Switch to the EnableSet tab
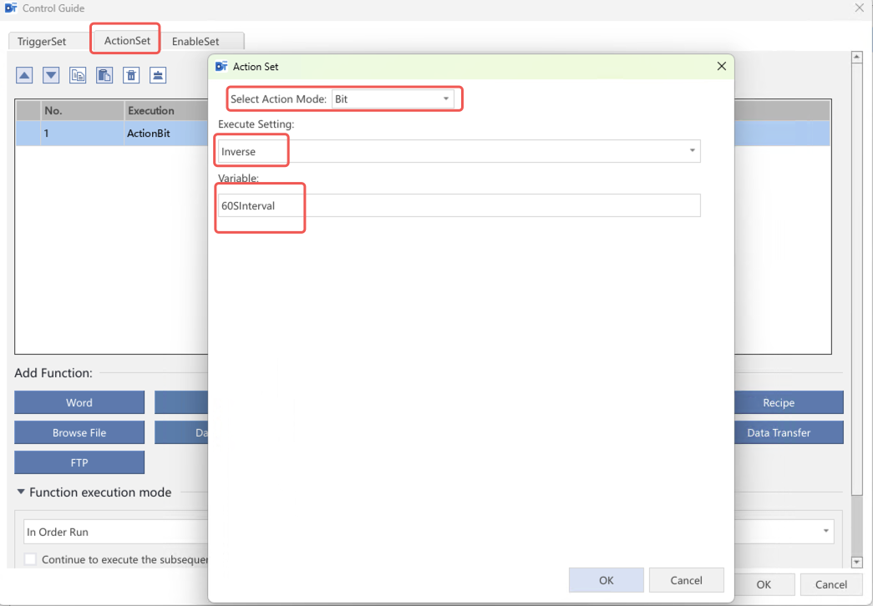The width and height of the screenshot is (873, 606). [x=195, y=41]
